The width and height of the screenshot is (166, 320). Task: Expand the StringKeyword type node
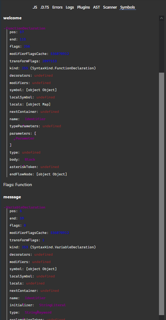[38, 312]
